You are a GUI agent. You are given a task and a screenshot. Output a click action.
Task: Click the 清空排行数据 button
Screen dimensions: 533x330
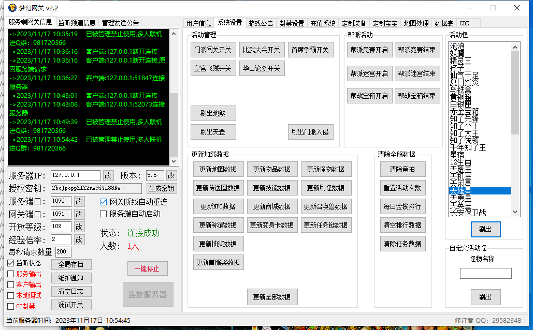point(402,225)
